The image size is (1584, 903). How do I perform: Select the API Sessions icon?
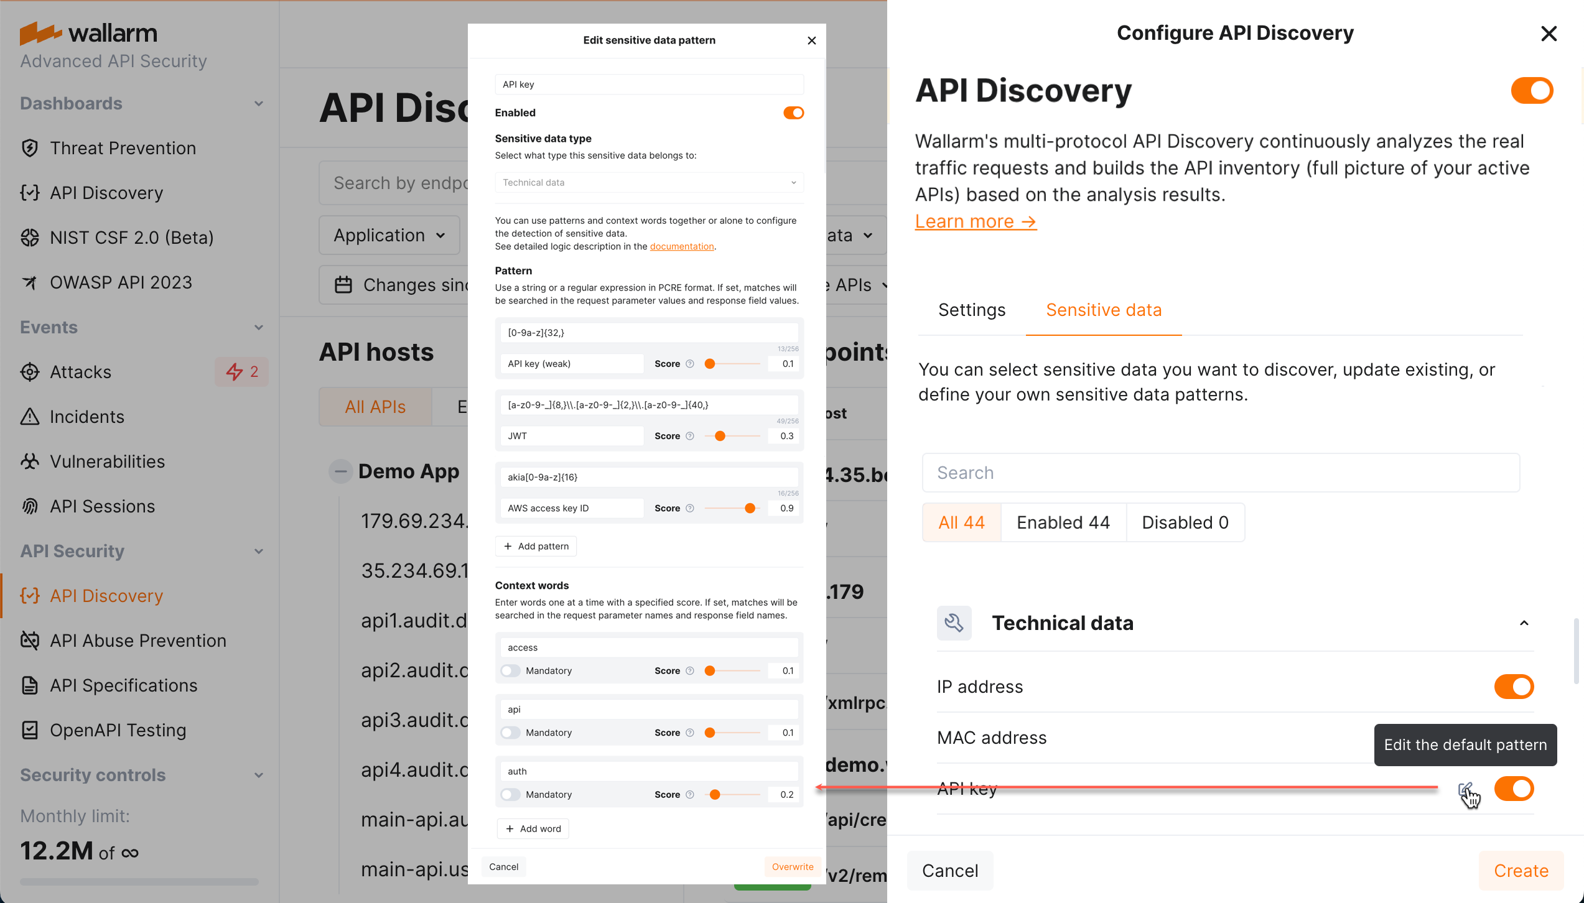29,506
